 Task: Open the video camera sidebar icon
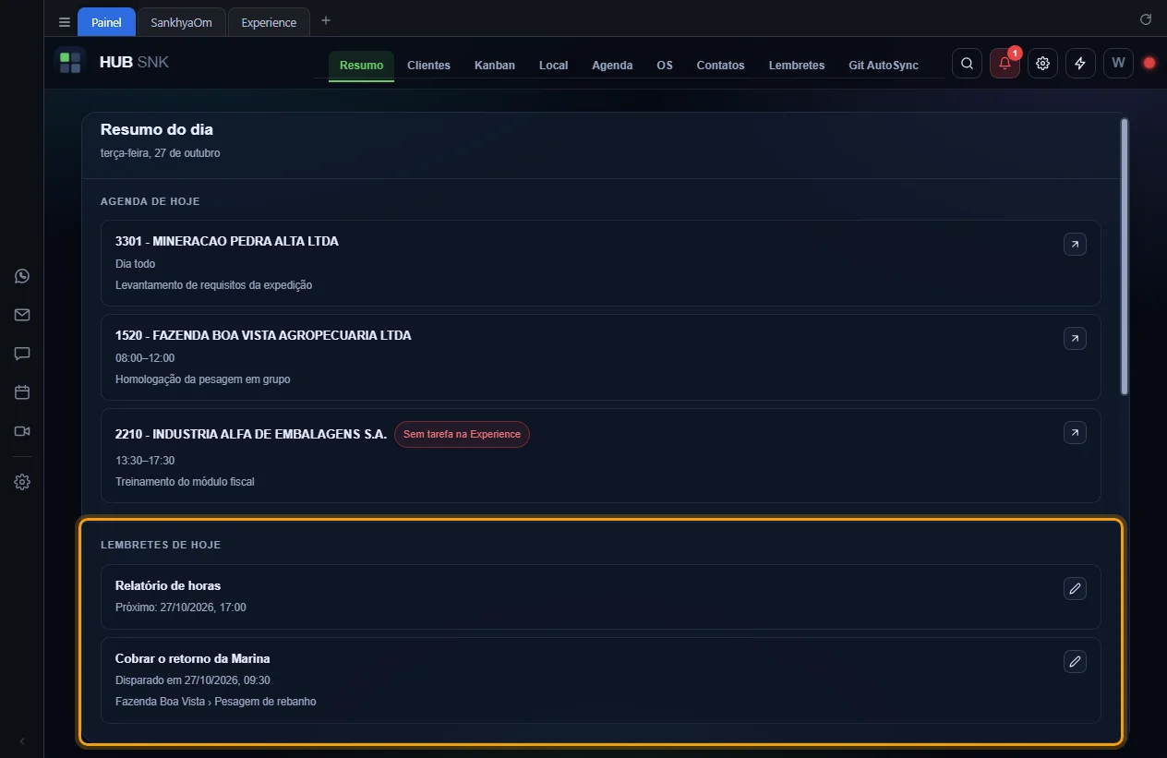coord(22,431)
